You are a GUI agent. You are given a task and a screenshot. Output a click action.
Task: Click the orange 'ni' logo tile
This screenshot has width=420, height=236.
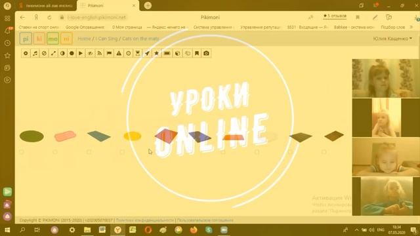tap(66, 39)
